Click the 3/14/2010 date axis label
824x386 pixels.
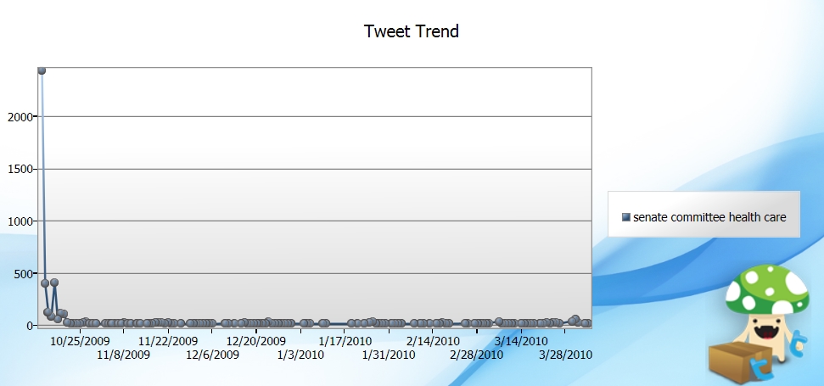[521, 341]
